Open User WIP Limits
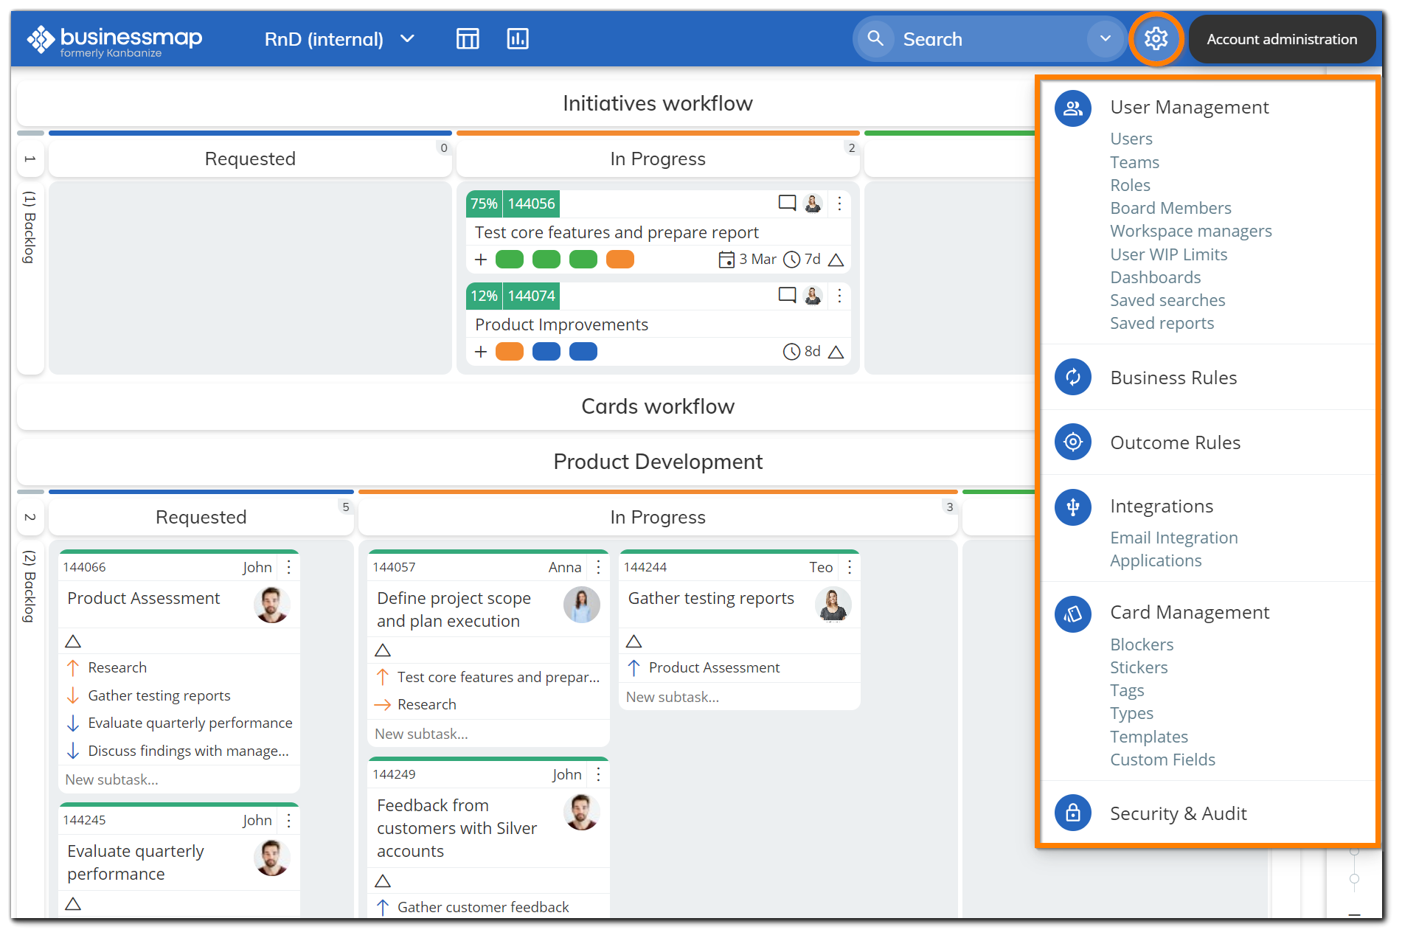 tap(1168, 254)
